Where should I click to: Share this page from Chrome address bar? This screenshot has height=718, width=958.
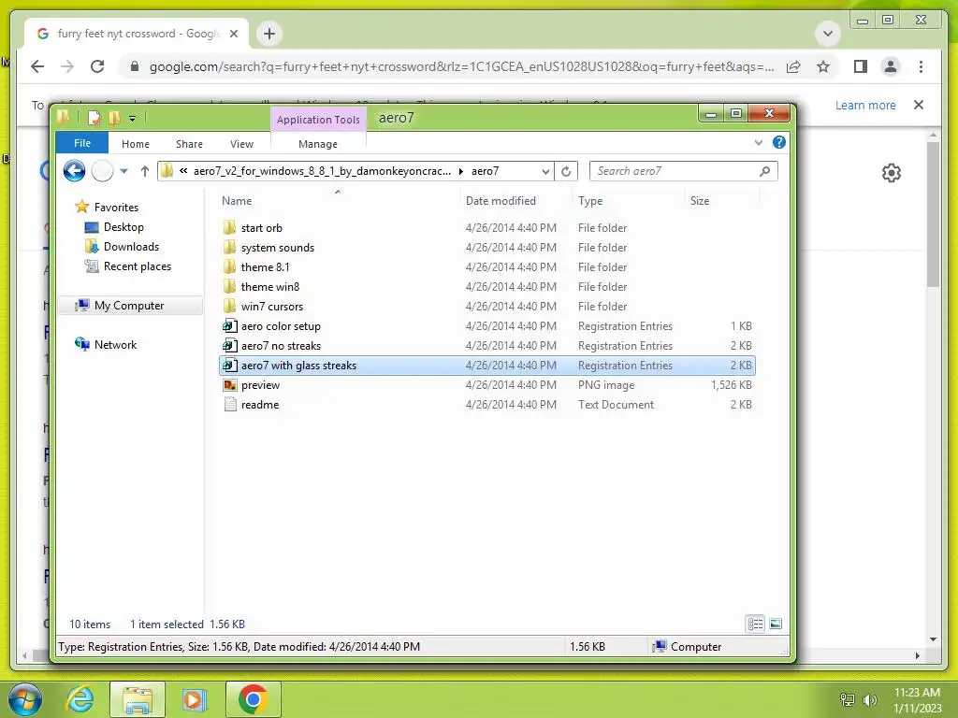[793, 66]
